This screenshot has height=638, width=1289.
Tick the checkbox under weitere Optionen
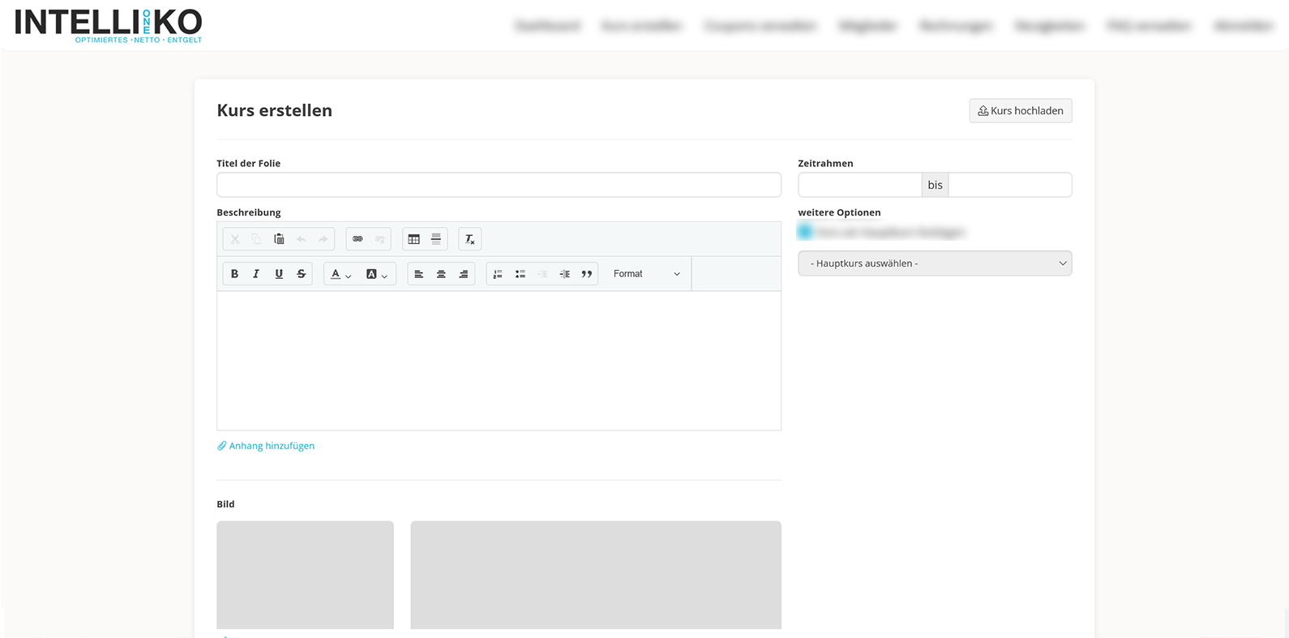pyautogui.click(x=805, y=233)
